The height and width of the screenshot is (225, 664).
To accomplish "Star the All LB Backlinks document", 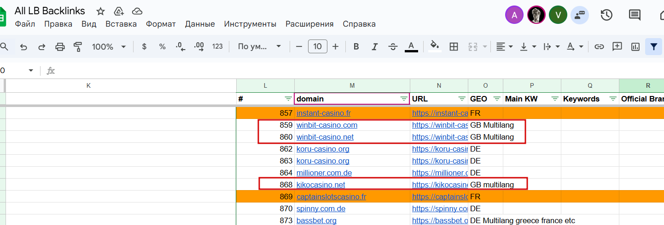I will 100,11.
